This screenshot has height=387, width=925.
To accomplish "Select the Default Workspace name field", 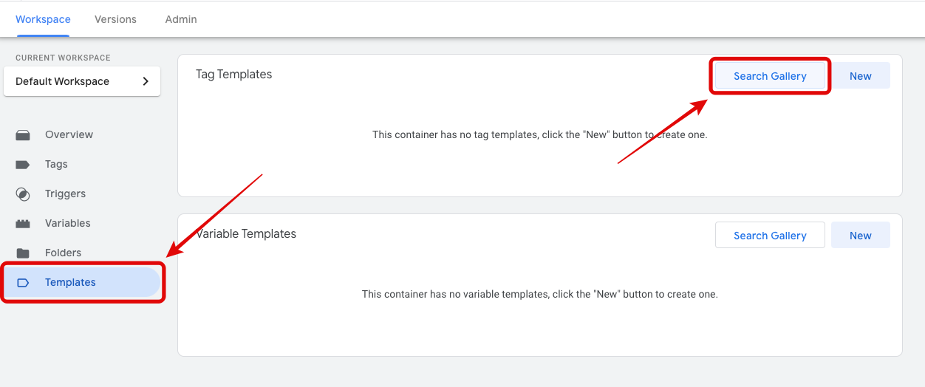I will (x=63, y=81).
